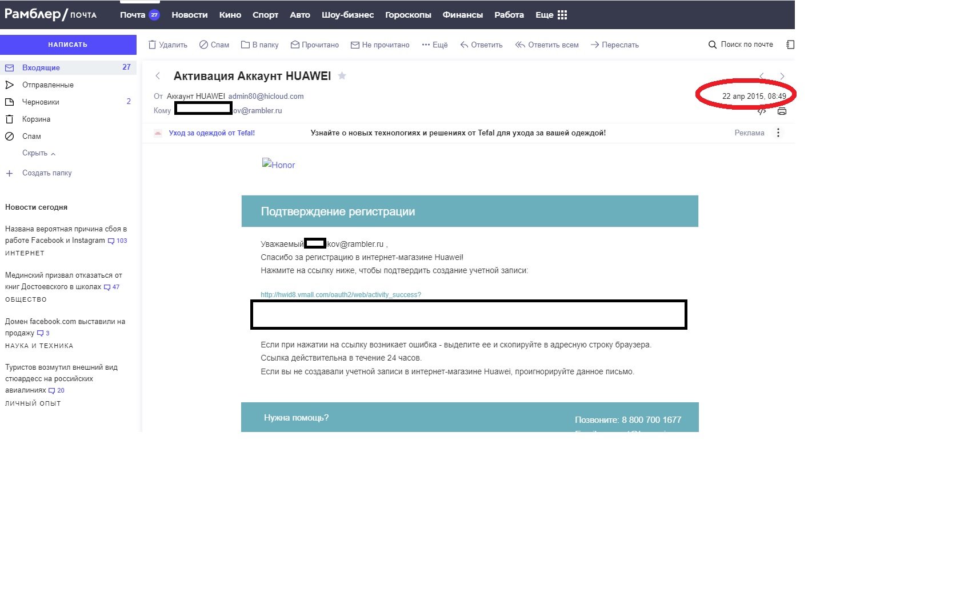Open the Шоу-бизнес tab in the top navigation
Screen dimensions: 960x600
pyautogui.click(x=347, y=15)
